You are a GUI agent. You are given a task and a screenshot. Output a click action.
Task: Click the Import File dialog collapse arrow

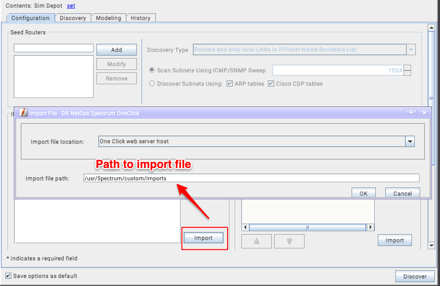tap(411, 113)
